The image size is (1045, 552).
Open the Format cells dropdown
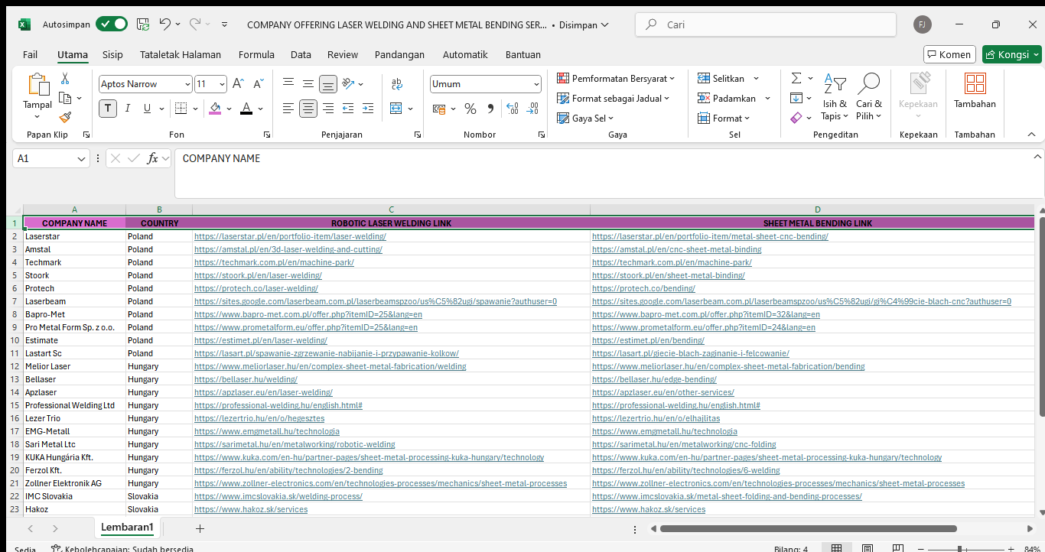[724, 118]
